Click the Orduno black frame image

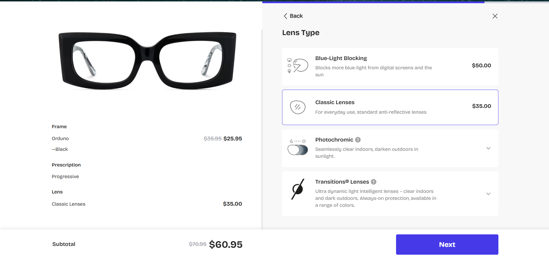point(147,60)
